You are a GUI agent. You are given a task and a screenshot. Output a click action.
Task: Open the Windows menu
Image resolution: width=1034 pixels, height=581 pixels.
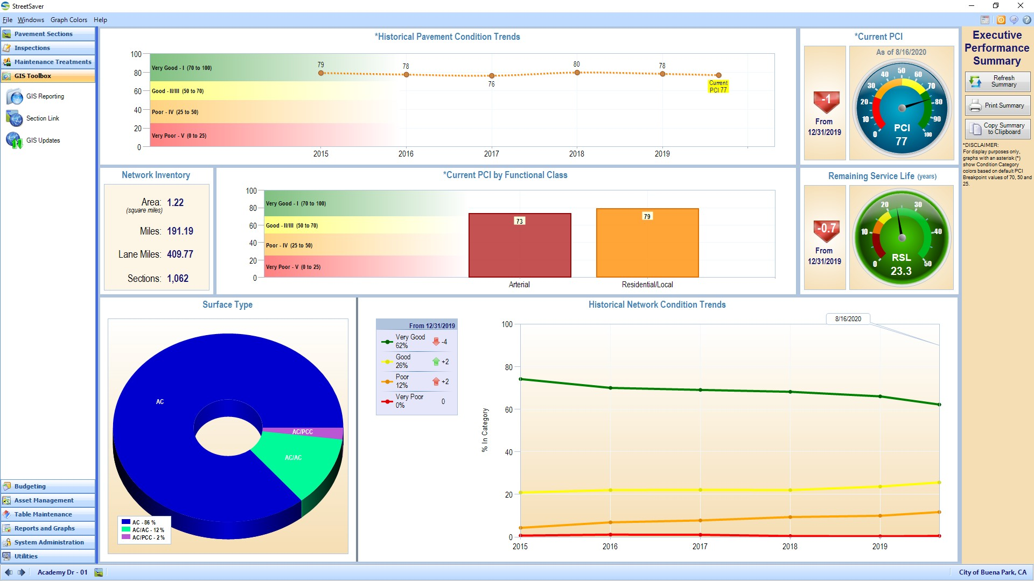pyautogui.click(x=31, y=20)
